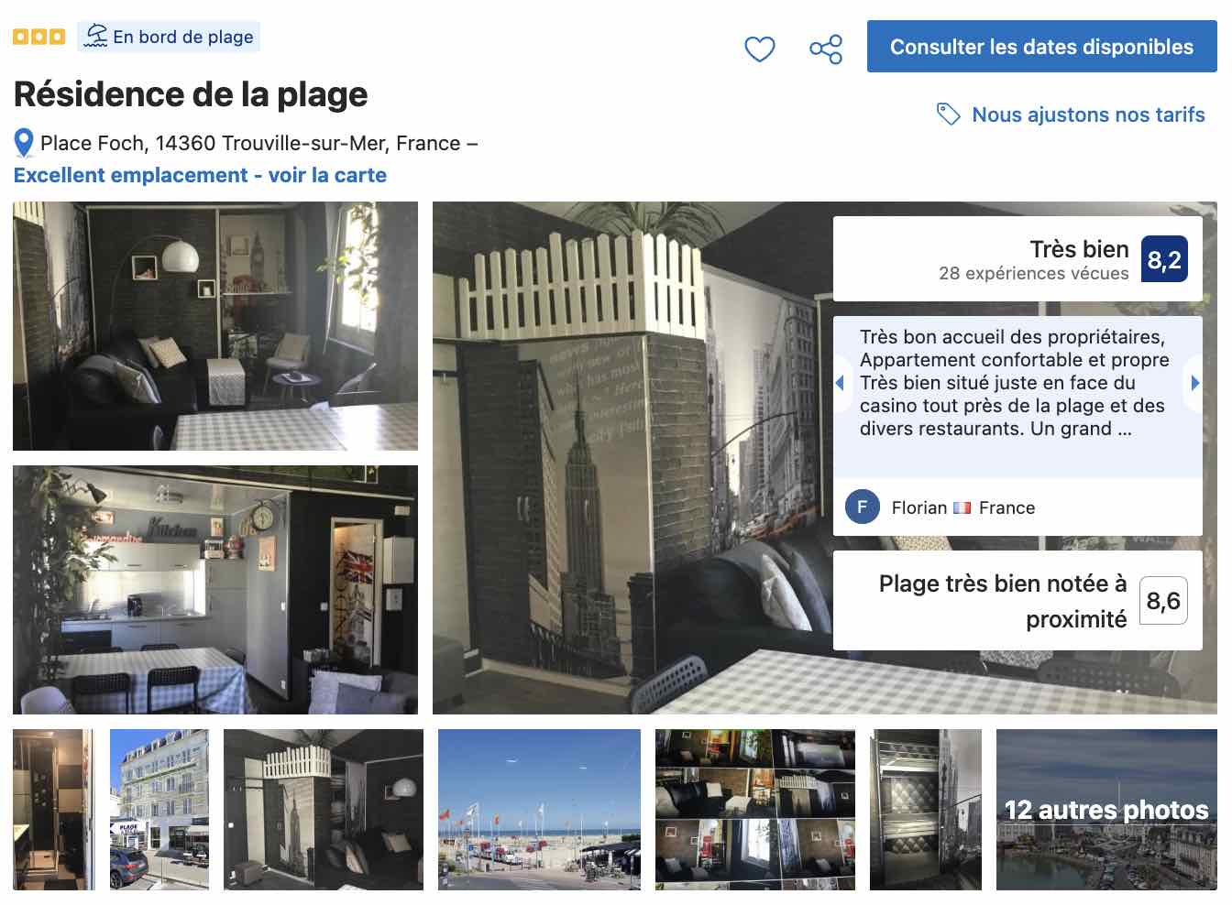Click the price tag icon
The width and height of the screenshot is (1232, 905).
pos(949,114)
